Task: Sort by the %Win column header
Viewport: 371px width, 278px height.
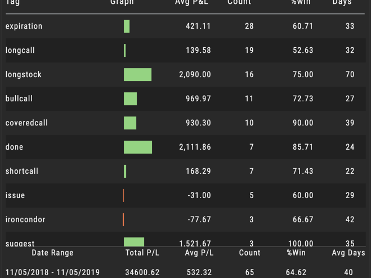Action: (301, 3)
